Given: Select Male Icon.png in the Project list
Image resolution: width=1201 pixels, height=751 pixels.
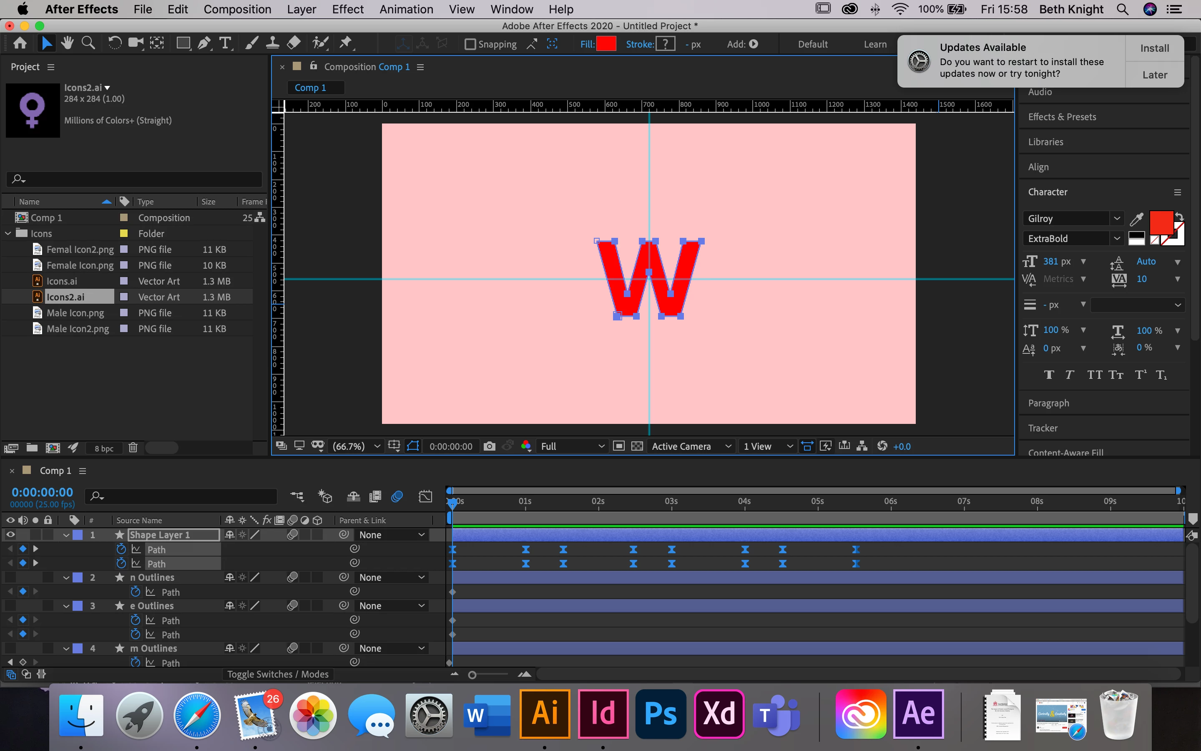Looking at the screenshot, I should click(75, 313).
